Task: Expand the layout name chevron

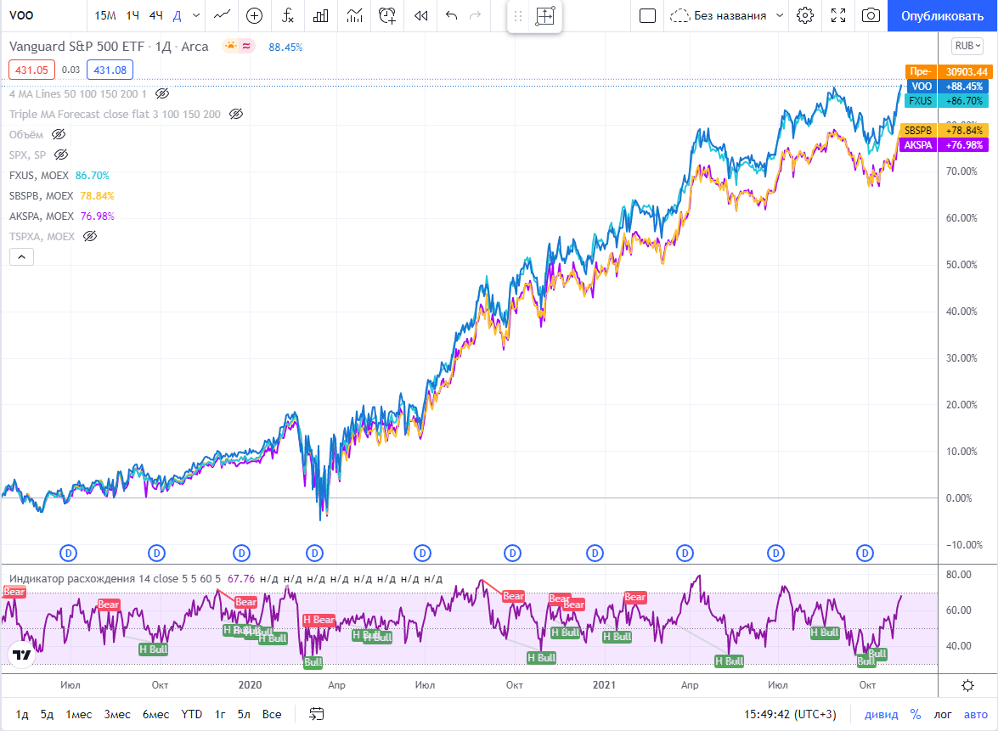Action: pyautogui.click(x=780, y=15)
